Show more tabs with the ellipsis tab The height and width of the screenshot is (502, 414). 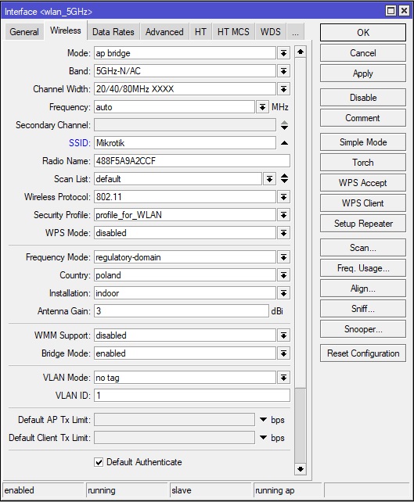296,32
